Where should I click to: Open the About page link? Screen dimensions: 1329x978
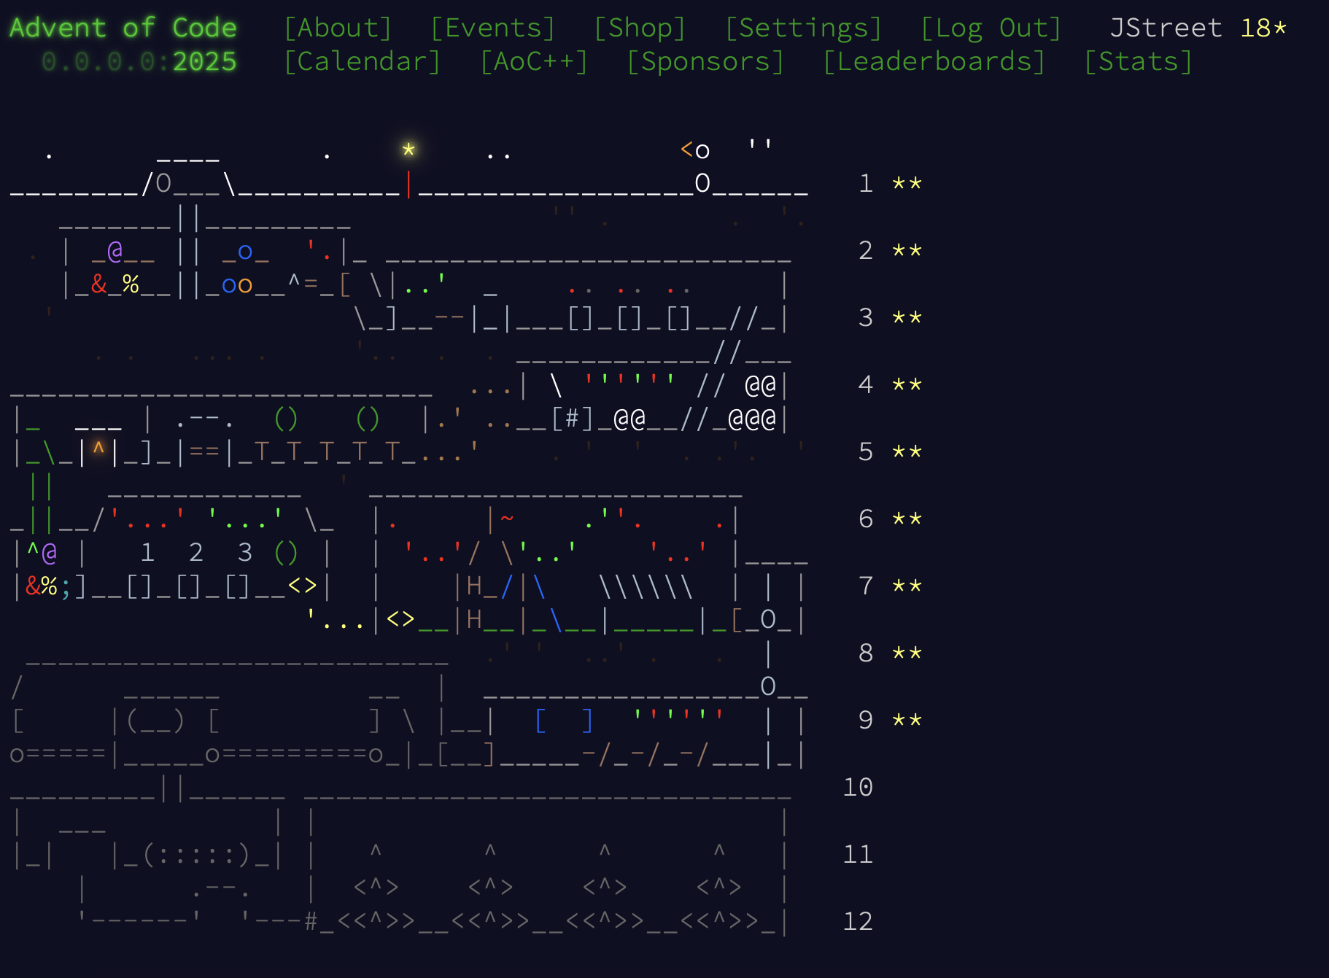tap(338, 28)
